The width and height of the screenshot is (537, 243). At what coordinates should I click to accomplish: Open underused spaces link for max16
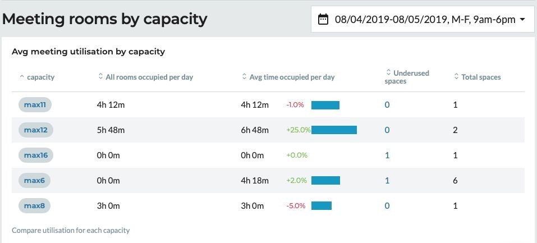click(387, 155)
